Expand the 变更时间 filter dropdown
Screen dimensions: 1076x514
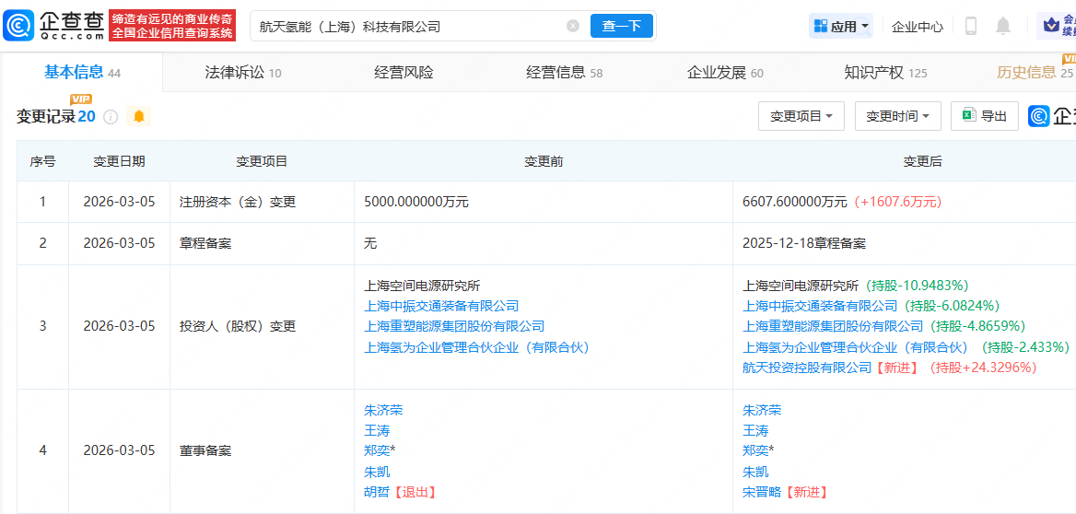(x=897, y=116)
